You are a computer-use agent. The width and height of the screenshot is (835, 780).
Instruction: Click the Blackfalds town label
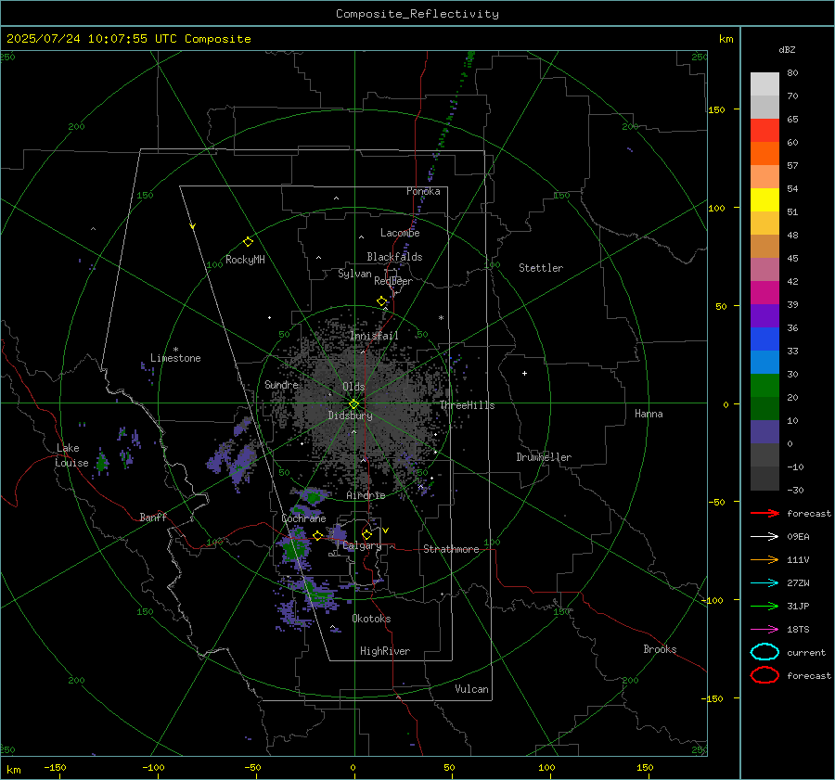coord(394,257)
